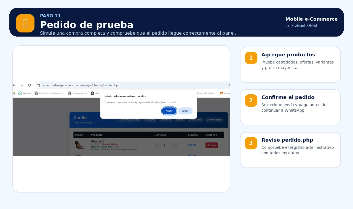Open the Carrito nav button
Image resolution: width=353 pixels, height=209 pixels.
point(180,120)
